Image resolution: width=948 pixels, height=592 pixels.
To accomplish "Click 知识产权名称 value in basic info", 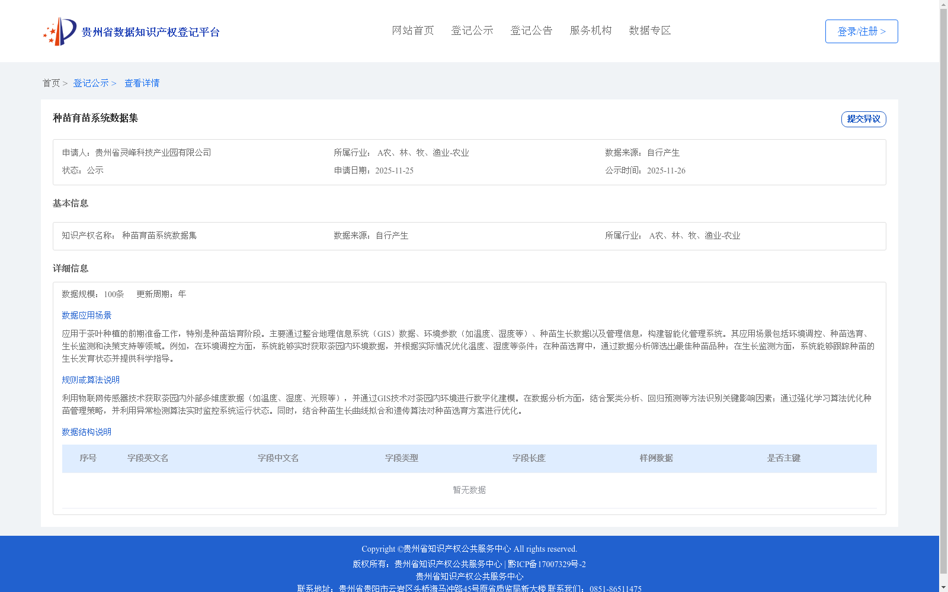I will [x=159, y=236].
